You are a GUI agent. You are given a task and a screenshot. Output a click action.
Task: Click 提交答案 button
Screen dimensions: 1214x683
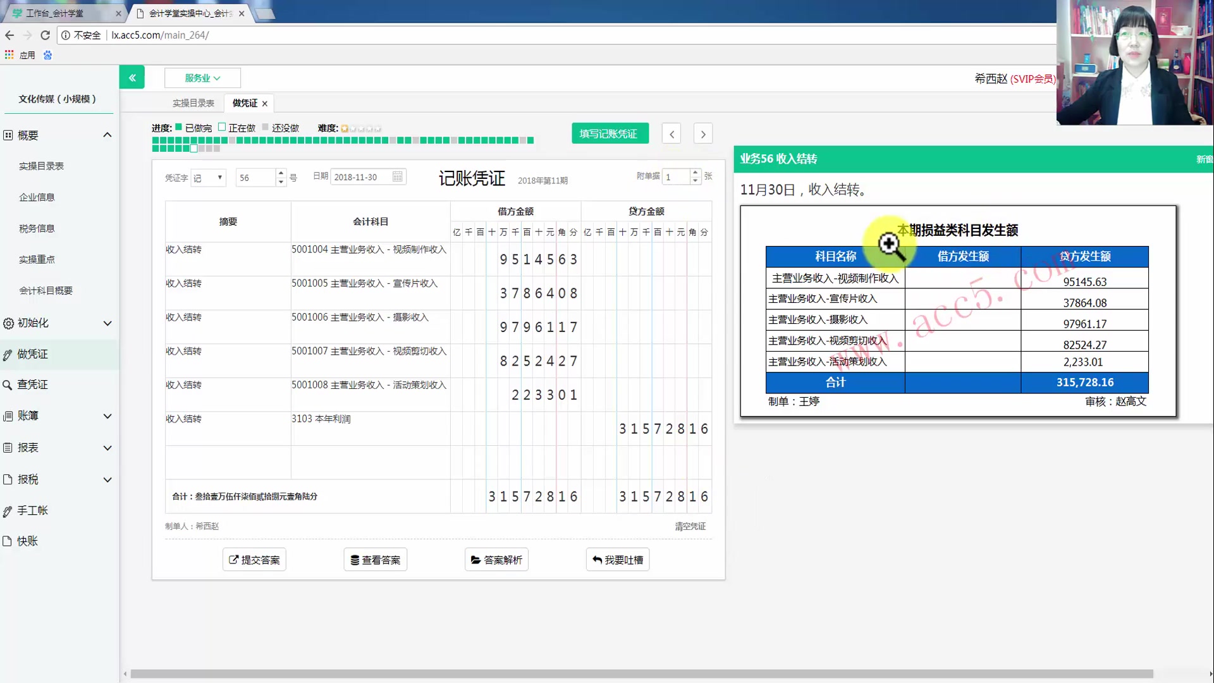tap(254, 560)
